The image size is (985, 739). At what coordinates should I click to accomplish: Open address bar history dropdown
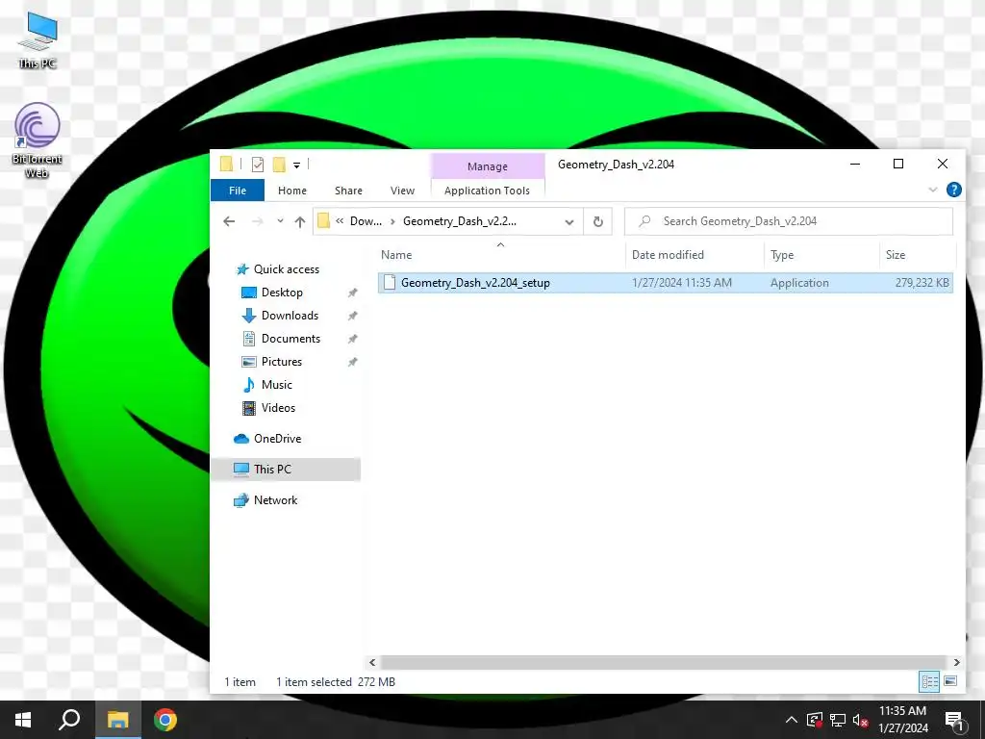pyautogui.click(x=569, y=222)
